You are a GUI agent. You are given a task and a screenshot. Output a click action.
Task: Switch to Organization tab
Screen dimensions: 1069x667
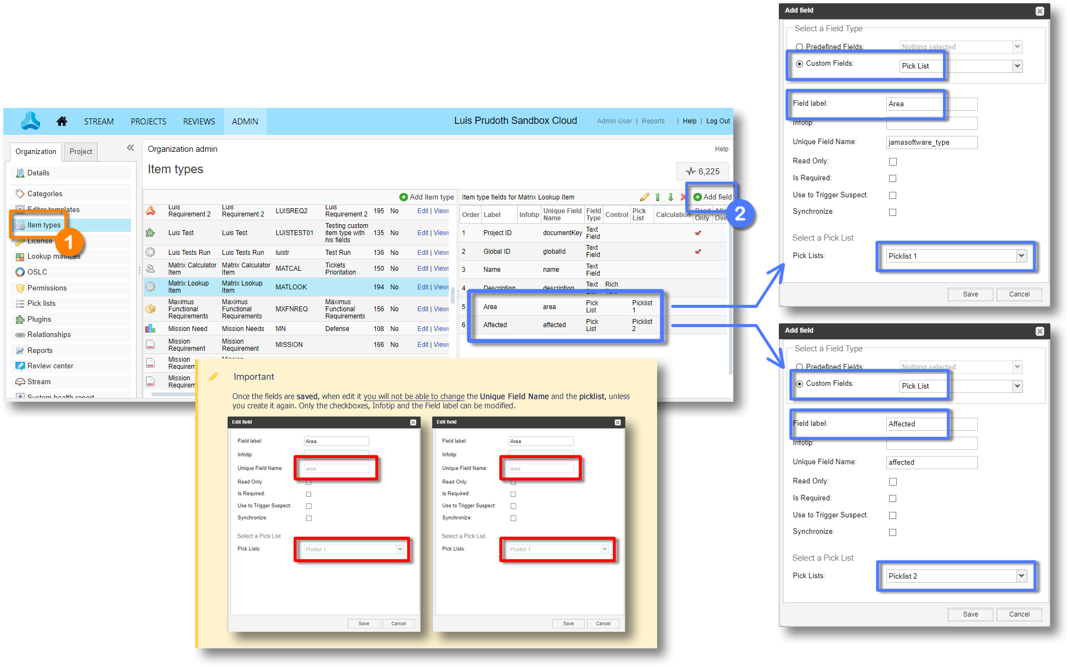coord(36,152)
